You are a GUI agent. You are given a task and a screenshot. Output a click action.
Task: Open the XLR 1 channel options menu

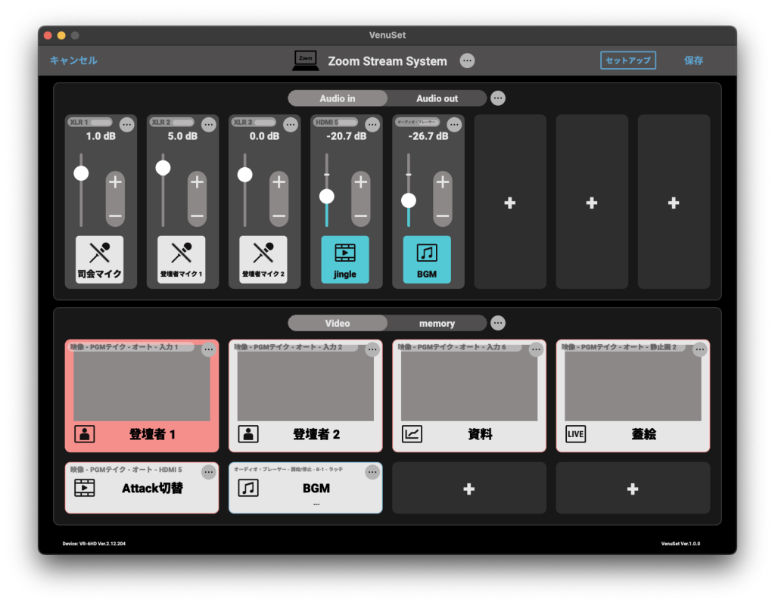[x=126, y=125]
